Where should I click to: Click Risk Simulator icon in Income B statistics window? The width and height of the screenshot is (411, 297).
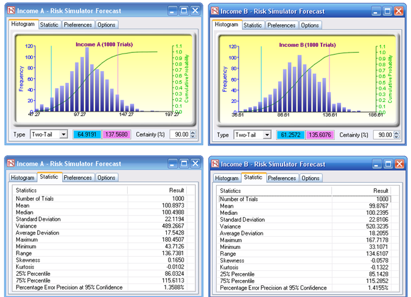coord(215,164)
